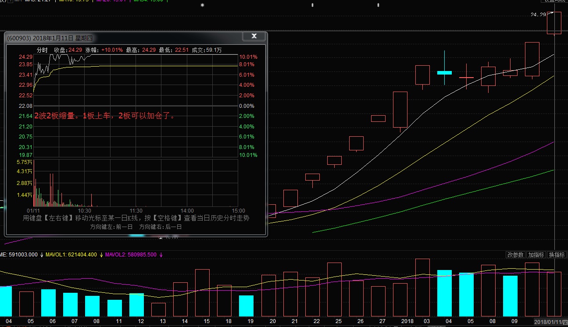This screenshot has height=327, width=568.
Task: Select the December 27 candlestick
Action: [x=378, y=118]
